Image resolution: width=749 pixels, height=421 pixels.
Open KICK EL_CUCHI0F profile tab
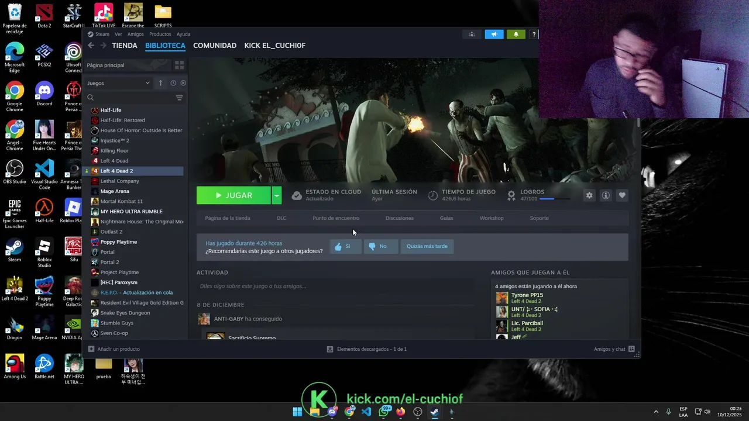pos(274,46)
